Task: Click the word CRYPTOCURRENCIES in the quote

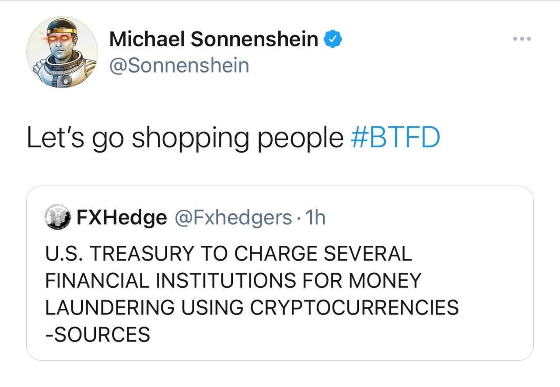Action: pyautogui.click(x=354, y=307)
